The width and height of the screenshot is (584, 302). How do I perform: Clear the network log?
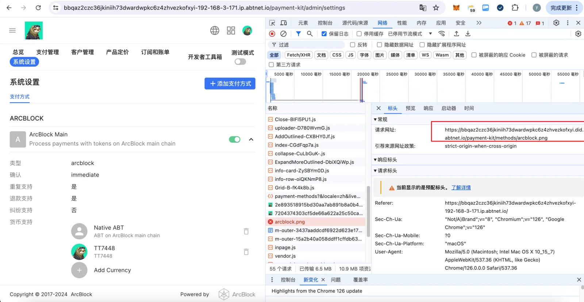pyautogui.click(x=284, y=34)
